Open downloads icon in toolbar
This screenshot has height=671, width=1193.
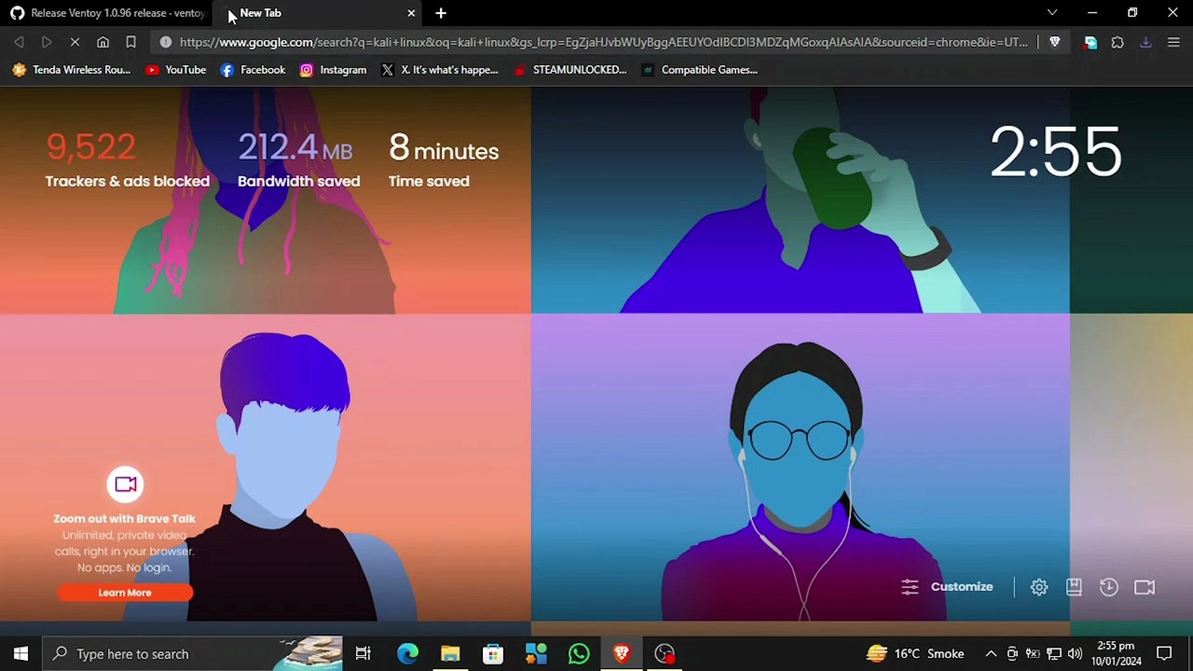coord(1145,42)
